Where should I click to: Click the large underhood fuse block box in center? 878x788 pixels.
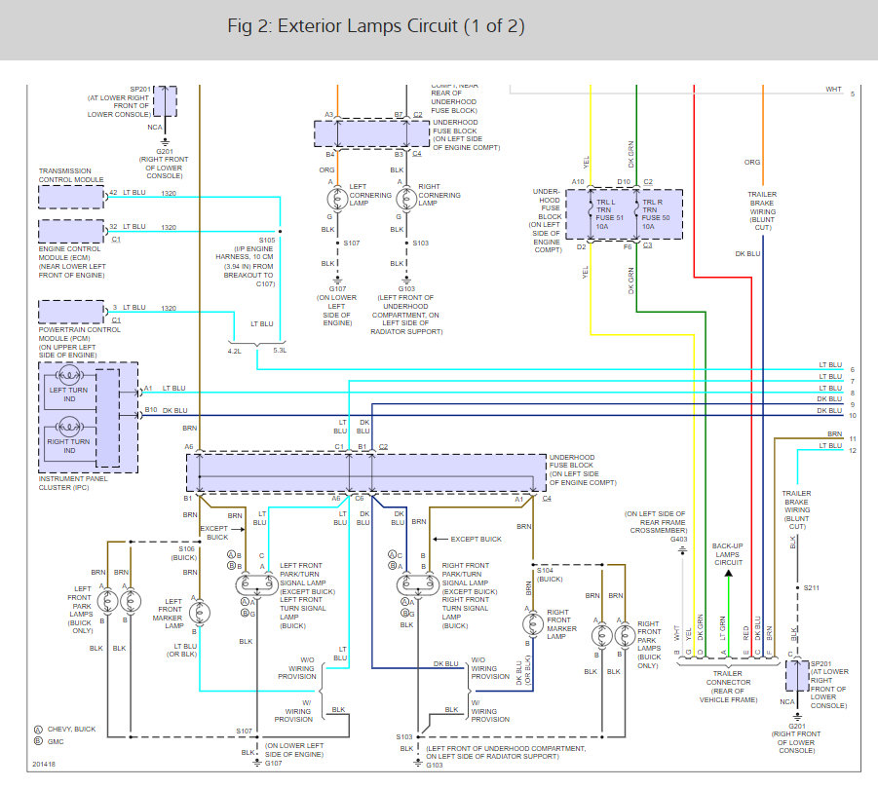click(x=366, y=473)
